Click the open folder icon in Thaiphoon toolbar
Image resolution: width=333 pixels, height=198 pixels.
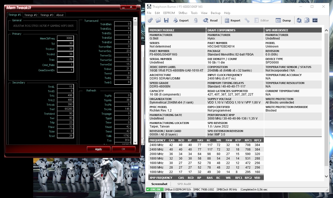158,20
